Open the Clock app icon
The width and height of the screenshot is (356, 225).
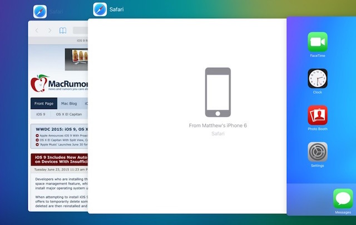click(318, 78)
